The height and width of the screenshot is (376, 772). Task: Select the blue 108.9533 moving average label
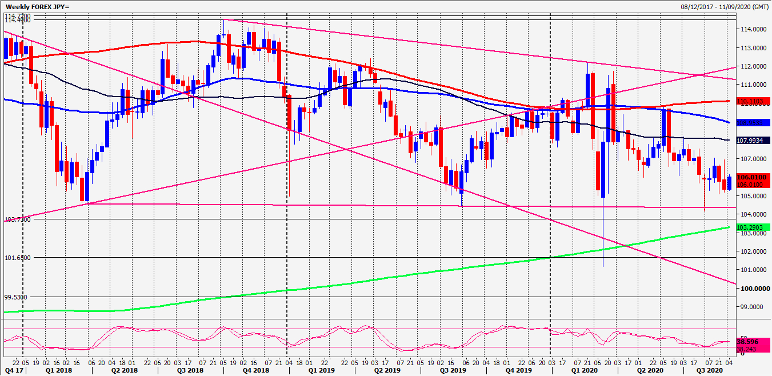tap(753, 123)
